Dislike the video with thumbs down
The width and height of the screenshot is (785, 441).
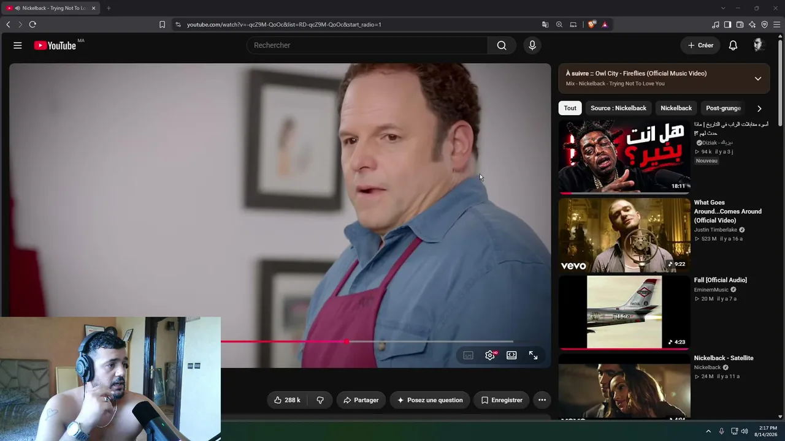(320, 400)
